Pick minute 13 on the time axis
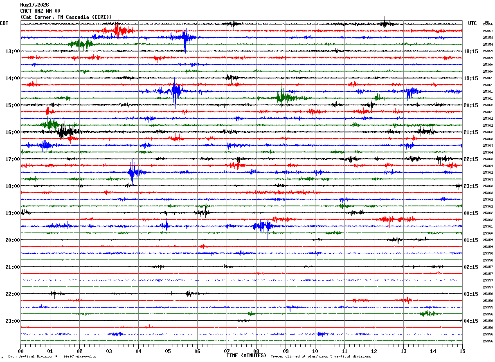This screenshot has width=495, height=362. (403, 351)
